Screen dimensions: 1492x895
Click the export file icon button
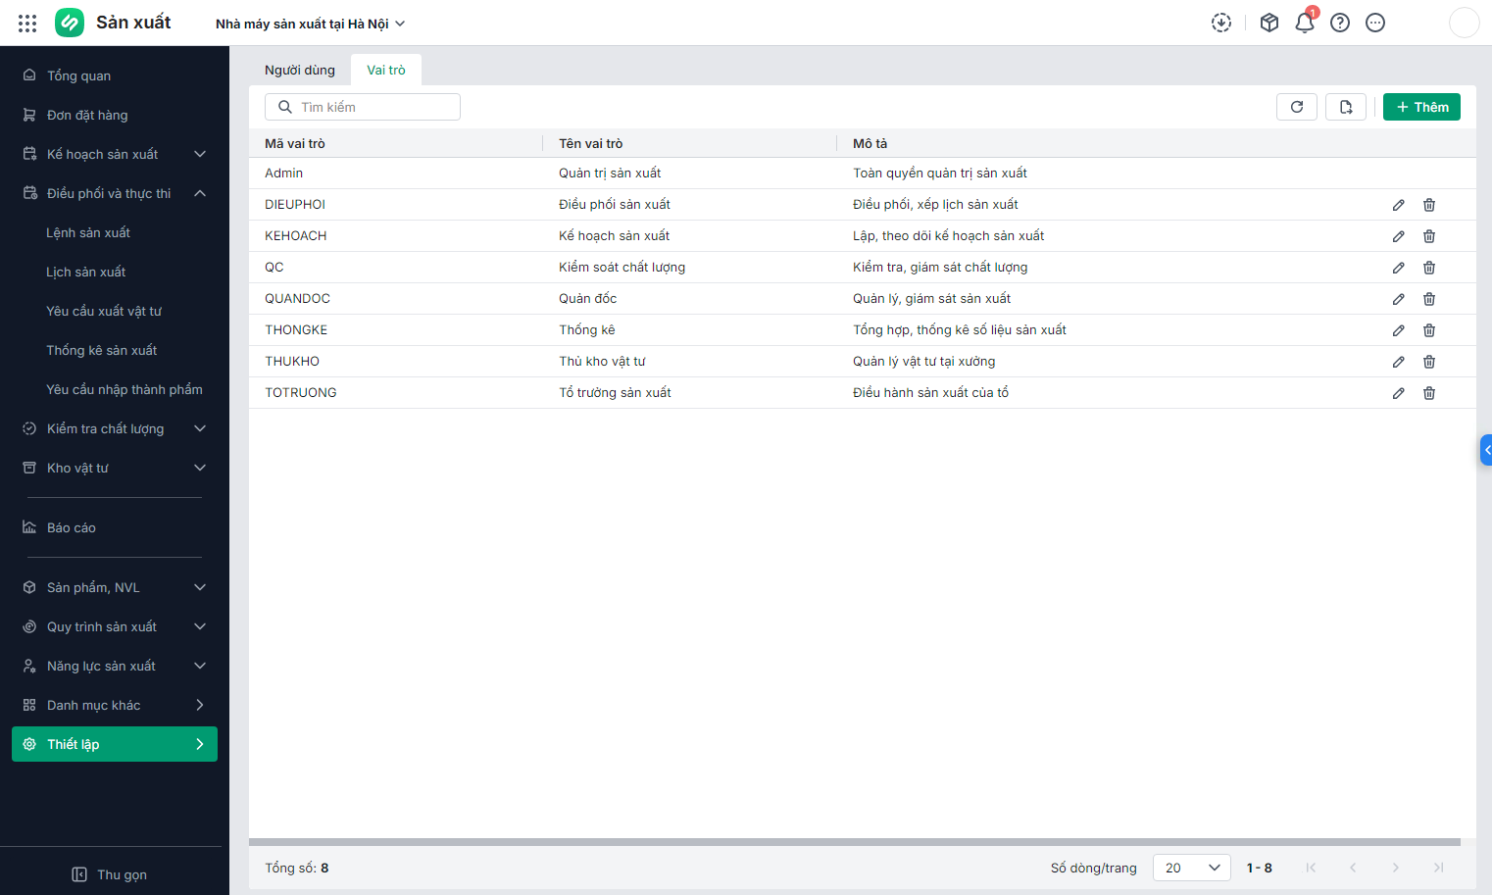click(1346, 107)
